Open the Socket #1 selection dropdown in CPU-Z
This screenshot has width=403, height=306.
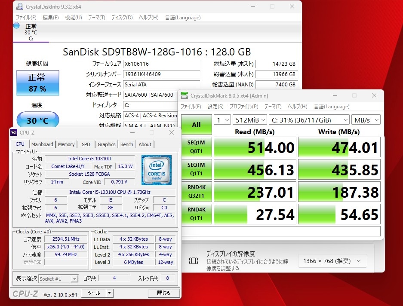[58, 279]
